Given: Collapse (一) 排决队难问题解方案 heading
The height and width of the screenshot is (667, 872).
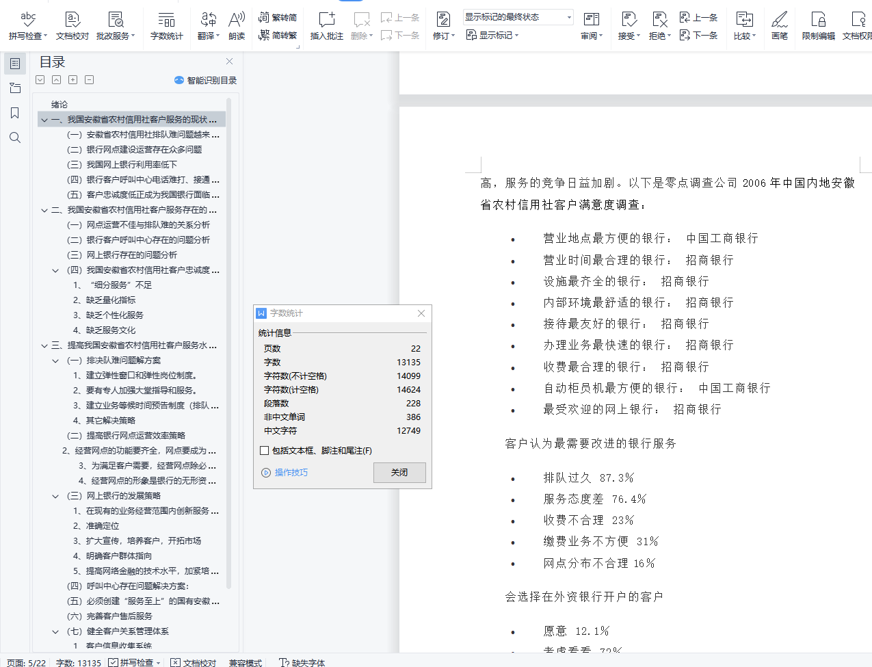Looking at the screenshot, I should pos(55,361).
